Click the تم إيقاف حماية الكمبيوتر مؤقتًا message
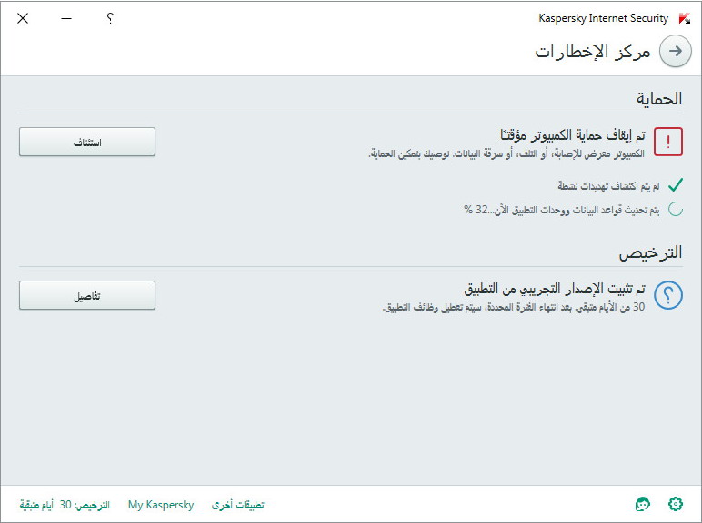 tap(573, 134)
